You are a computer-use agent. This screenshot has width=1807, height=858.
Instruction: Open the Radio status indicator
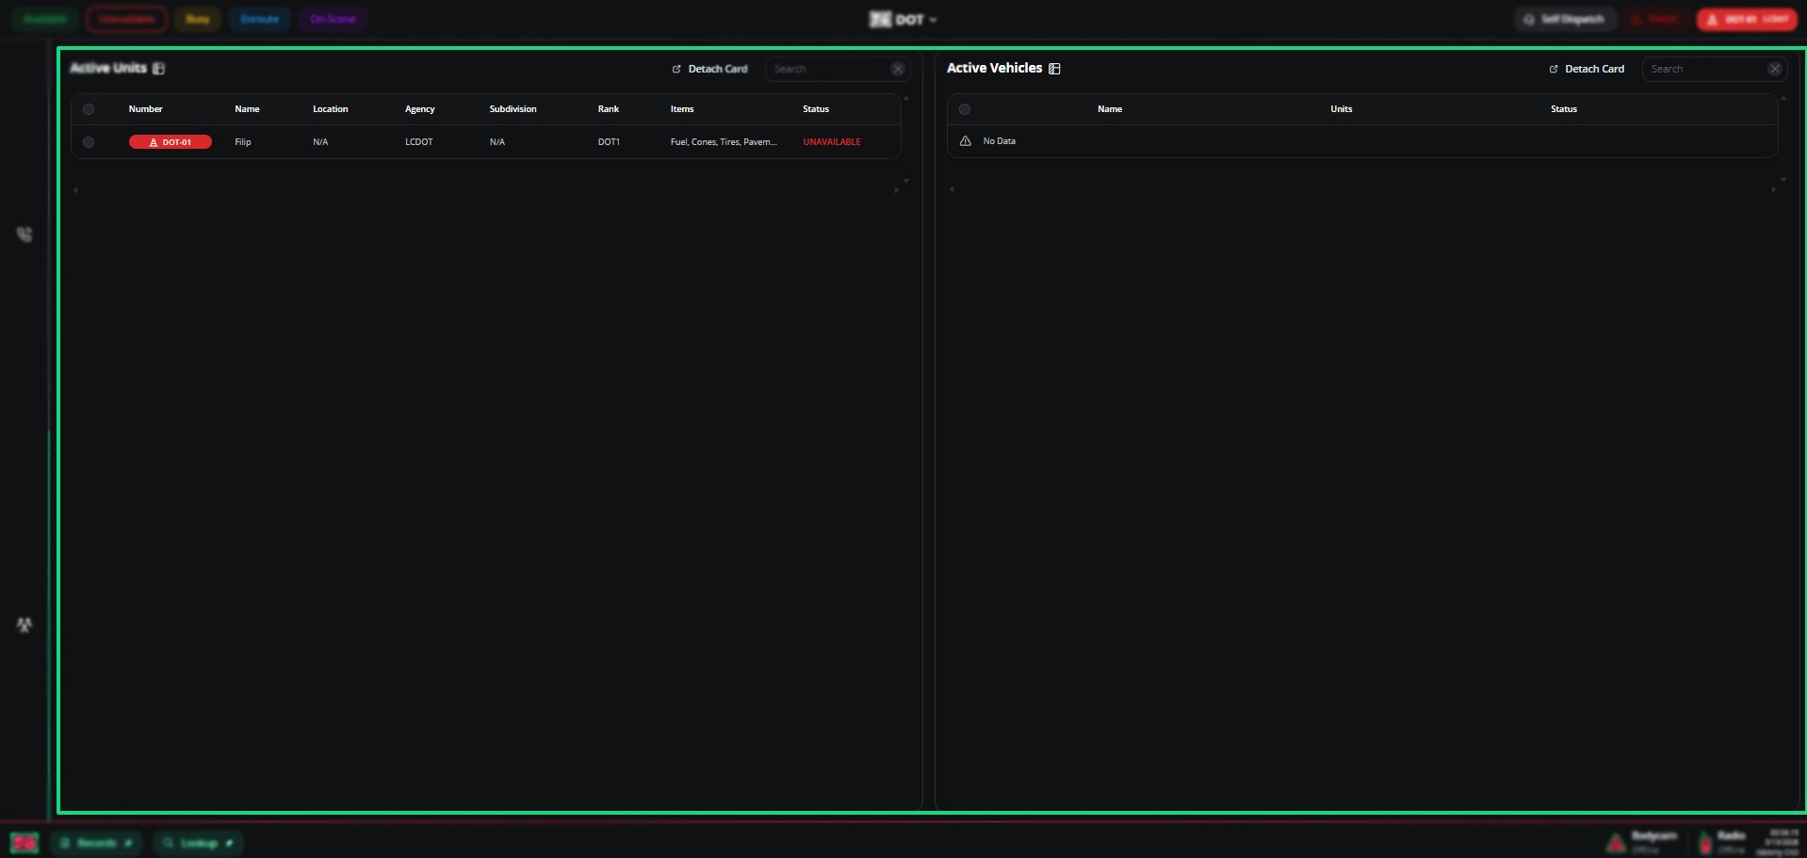pos(1723,842)
